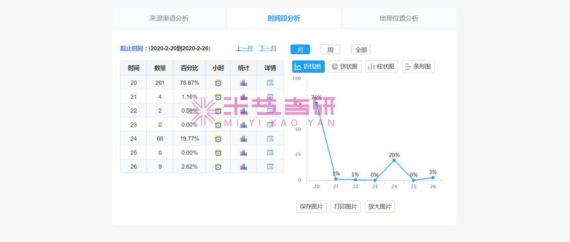Click the 放大图片 enlarge image button
570x242 pixels.
[x=380, y=207]
